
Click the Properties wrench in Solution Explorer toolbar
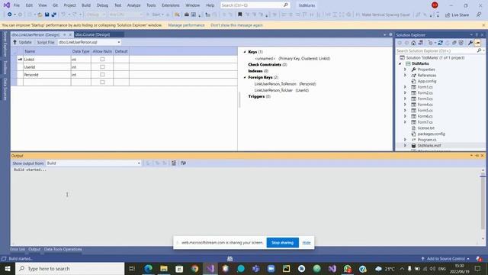coord(470,43)
